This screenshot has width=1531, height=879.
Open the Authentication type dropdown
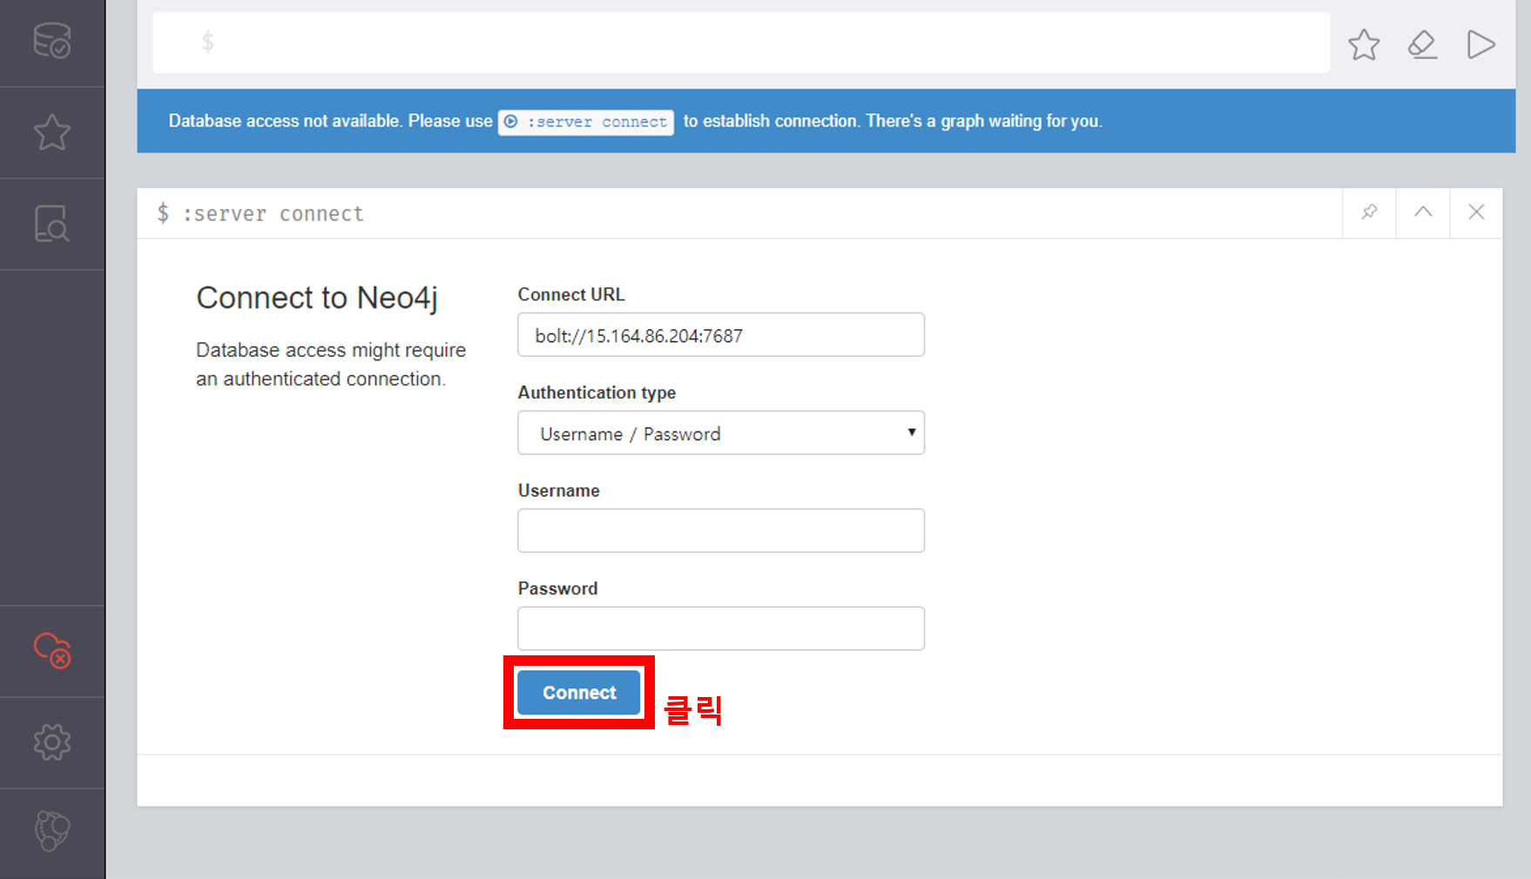click(721, 433)
